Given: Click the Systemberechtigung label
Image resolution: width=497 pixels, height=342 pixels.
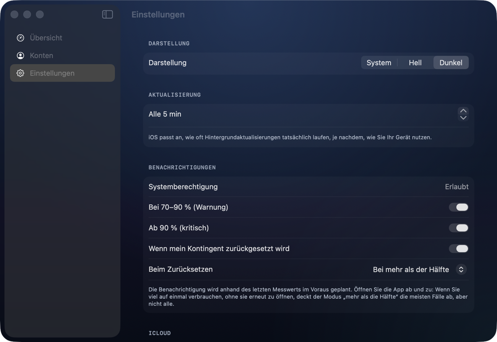Looking at the screenshot, I should 183,187.
